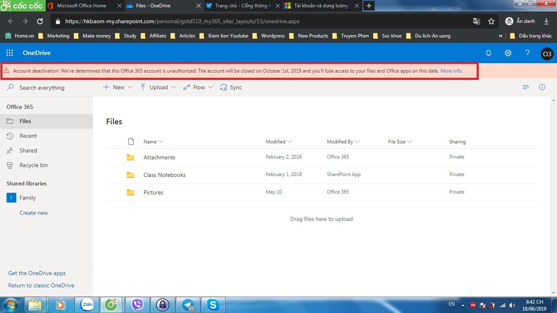This screenshot has height=313, width=557.
Task: Open the Wordpress bookmarks folder
Action: (x=268, y=36)
